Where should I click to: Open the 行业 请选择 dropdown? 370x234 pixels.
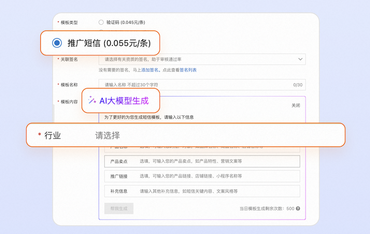pyautogui.click(x=186, y=135)
